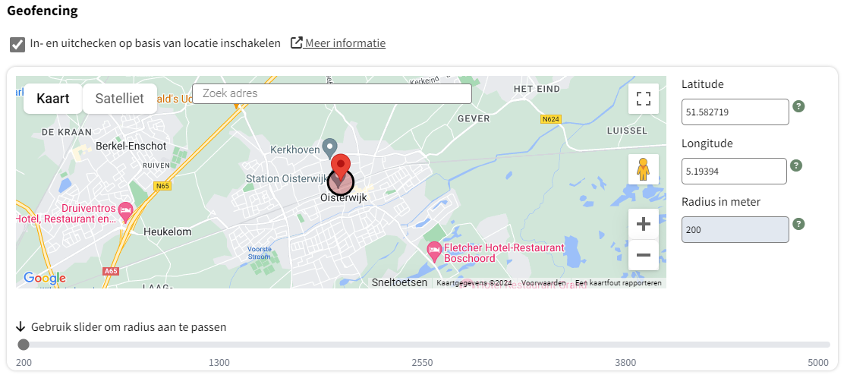Screen dimensions: 847x378
Task: Click the Latitude input field
Action: pos(735,112)
